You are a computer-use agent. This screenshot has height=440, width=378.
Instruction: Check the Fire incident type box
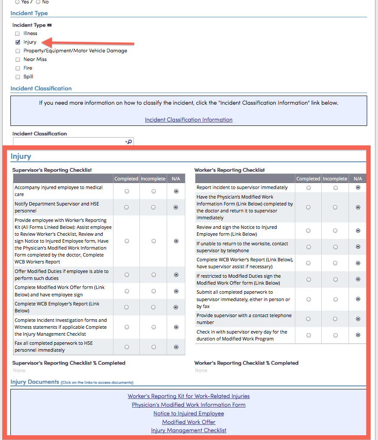coord(18,68)
